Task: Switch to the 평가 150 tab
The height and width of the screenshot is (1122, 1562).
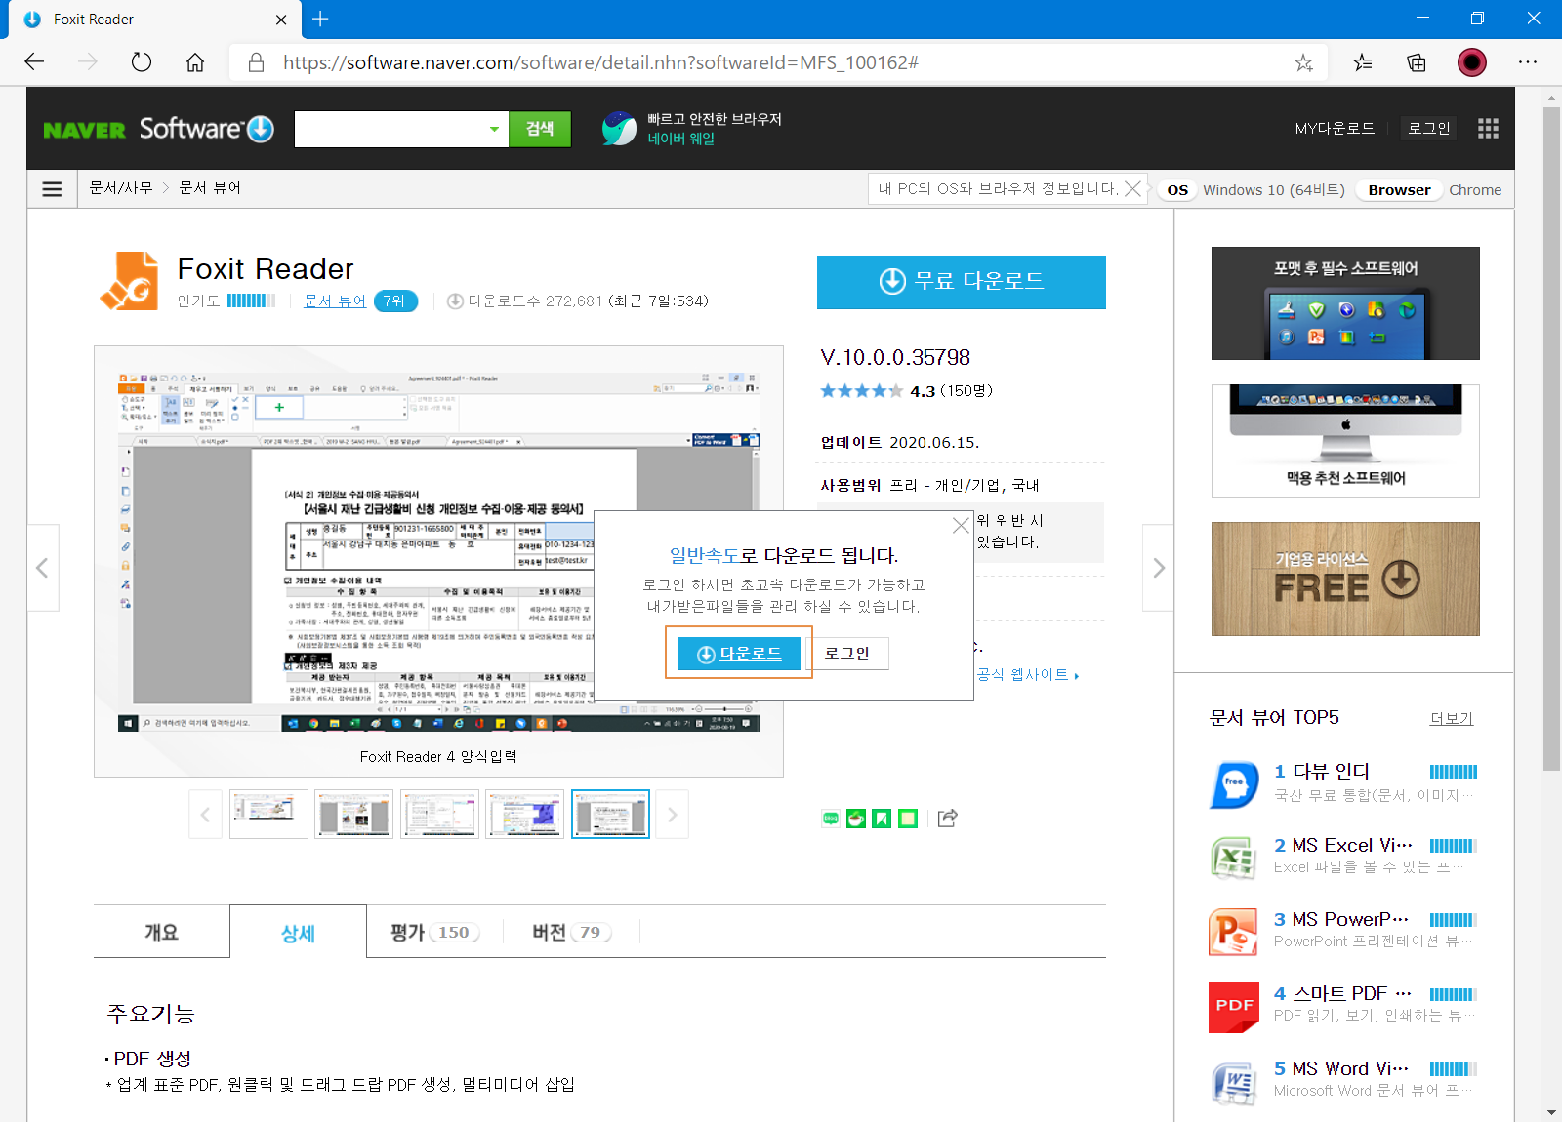Action: tap(435, 933)
